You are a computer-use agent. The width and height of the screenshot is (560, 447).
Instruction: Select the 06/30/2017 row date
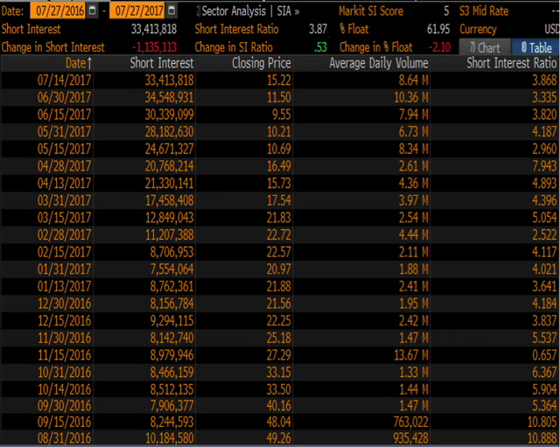click(64, 97)
